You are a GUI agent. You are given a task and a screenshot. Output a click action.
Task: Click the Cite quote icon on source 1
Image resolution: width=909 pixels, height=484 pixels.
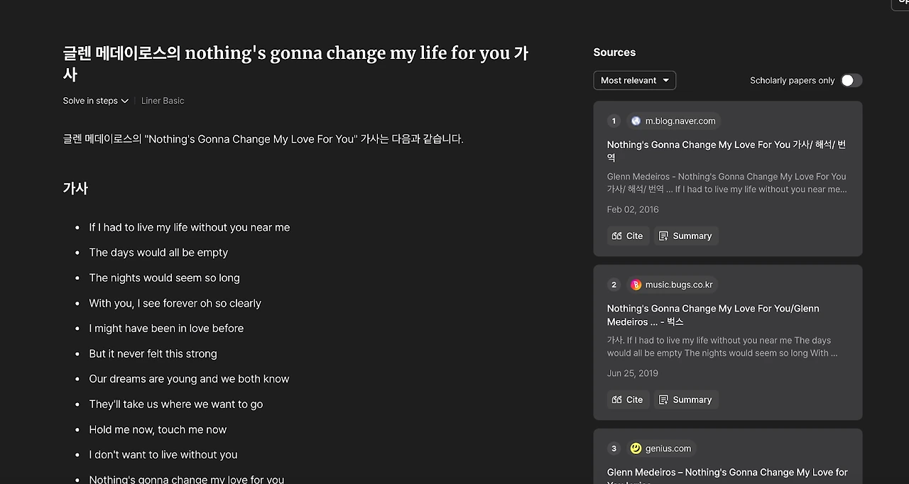point(616,236)
